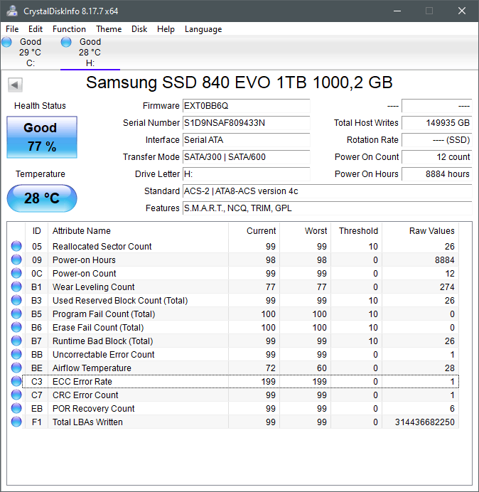Select the POR Recovery Count attribute name
Viewport: 479px width, 492px height.
tap(94, 408)
